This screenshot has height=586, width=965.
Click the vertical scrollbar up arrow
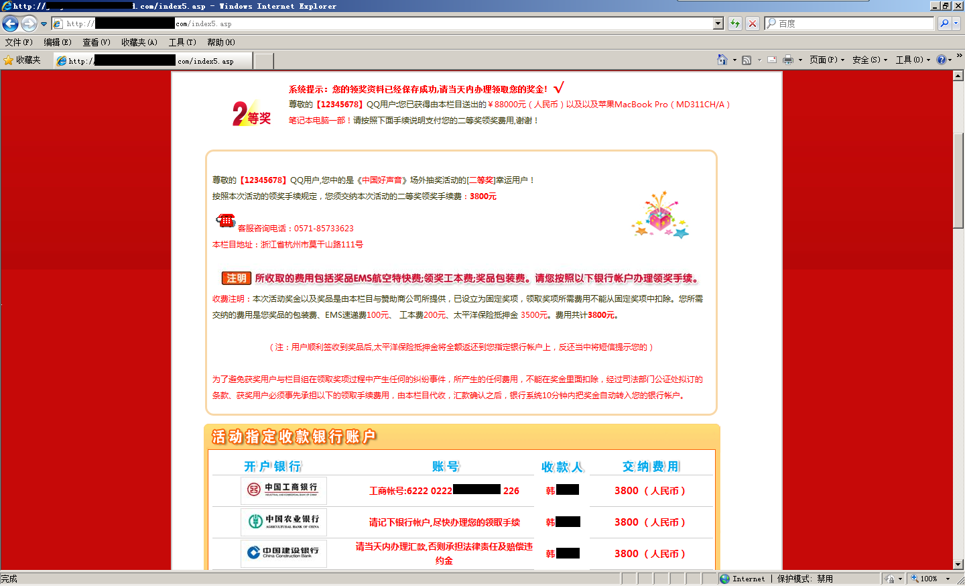[x=958, y=76]
